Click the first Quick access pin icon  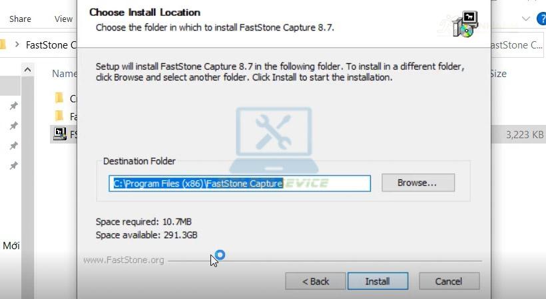click(x=13, y=106)
